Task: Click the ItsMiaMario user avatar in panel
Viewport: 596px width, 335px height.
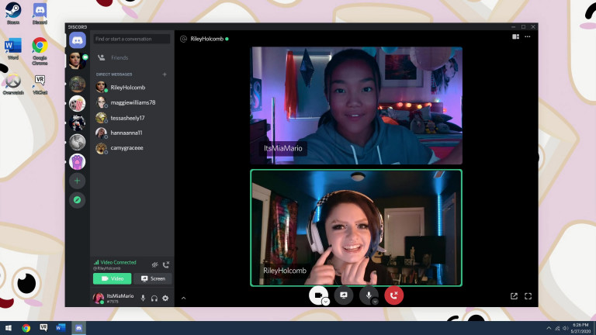Action: click(99, 298)
